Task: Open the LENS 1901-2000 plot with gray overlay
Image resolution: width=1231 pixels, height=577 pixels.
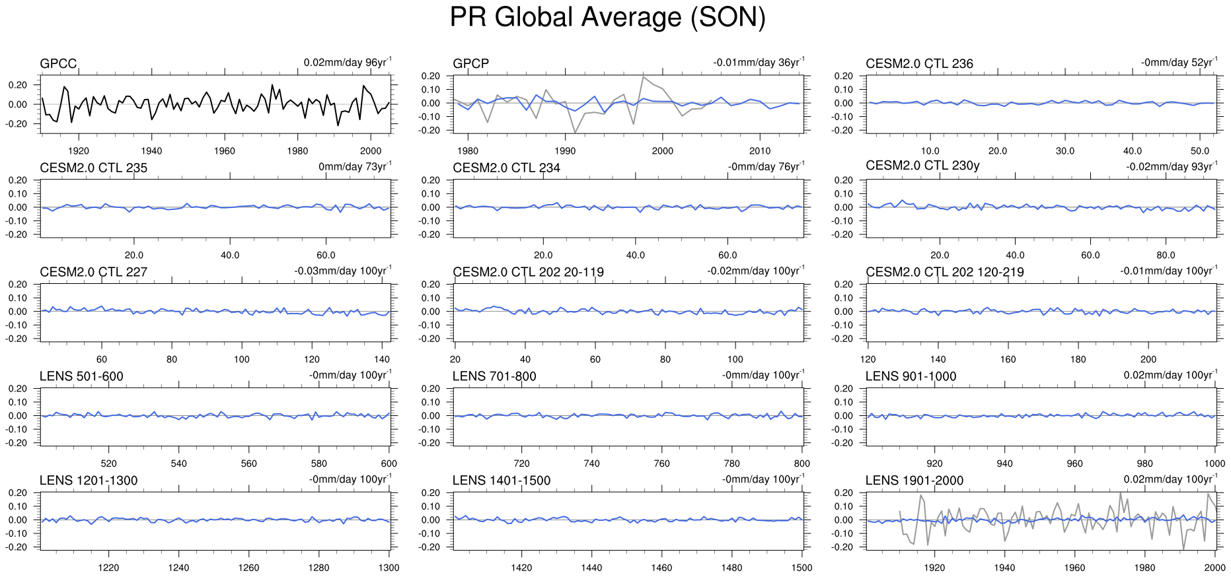Action: click(1041, 520)
